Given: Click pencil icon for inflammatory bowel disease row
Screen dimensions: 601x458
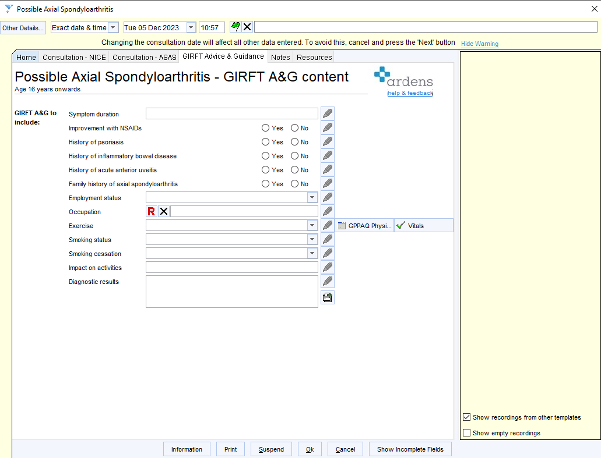Looking at the screenshot, I should click(328, 155).
